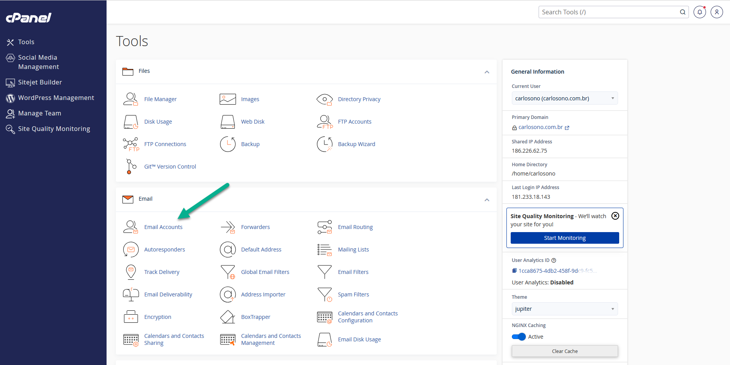Click the BoxTrapper icon
This screenshot has height=365, width=730.
coord(227,317)
